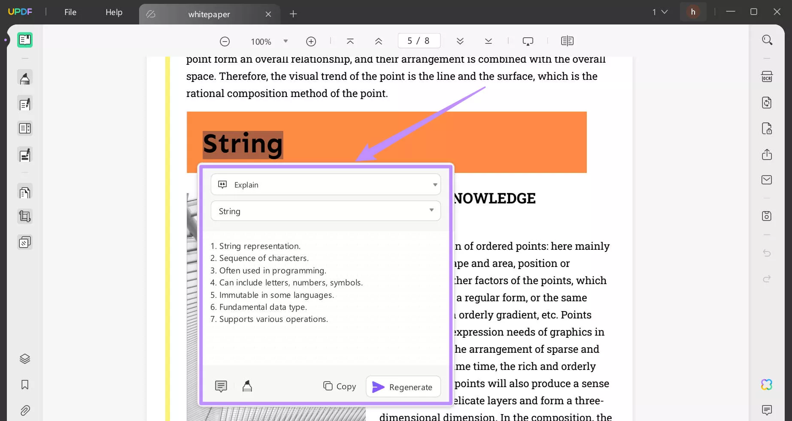This screenshot has height=421, width=792.
Task: Open the Help menu
Action: click(x=114, y=12)
